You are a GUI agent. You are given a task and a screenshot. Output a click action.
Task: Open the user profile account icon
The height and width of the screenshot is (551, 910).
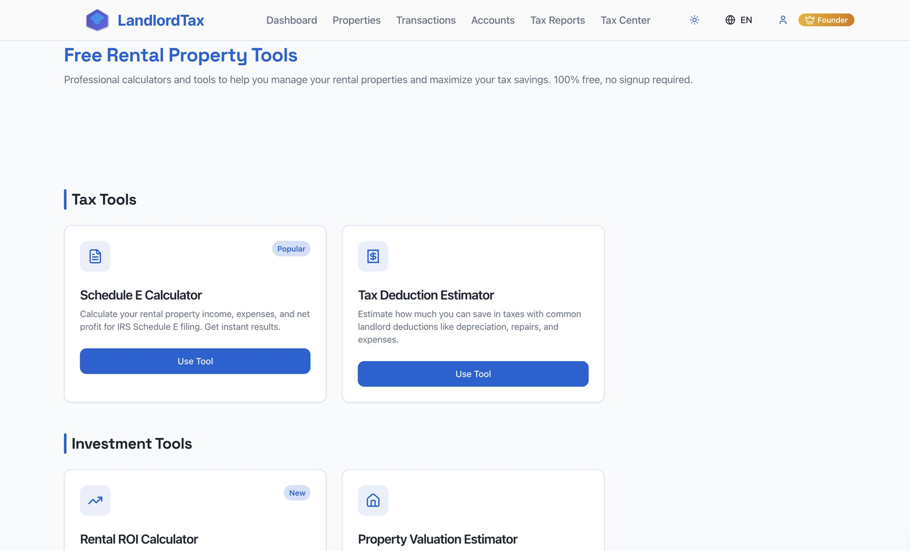click(783, 20)
